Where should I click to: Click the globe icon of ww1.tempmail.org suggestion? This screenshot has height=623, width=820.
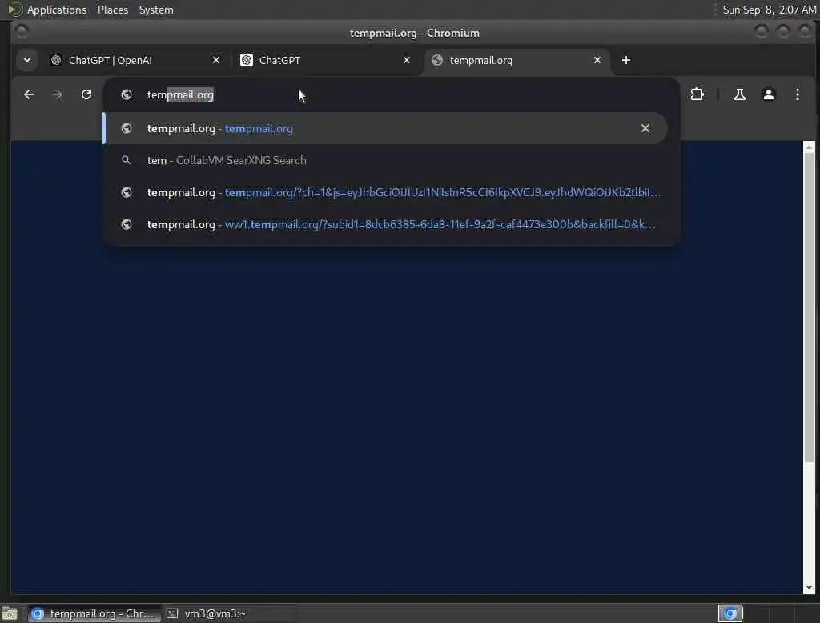click(126, 224)
